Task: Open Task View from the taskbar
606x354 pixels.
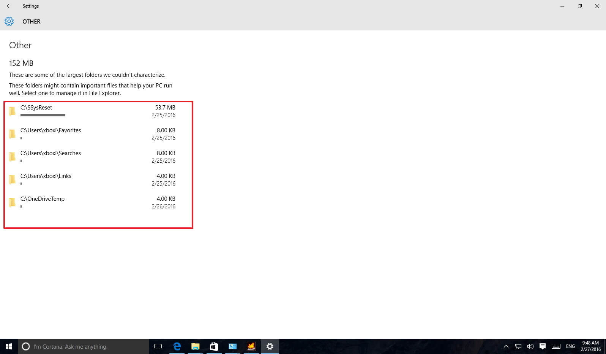Action: click(158, 346)
